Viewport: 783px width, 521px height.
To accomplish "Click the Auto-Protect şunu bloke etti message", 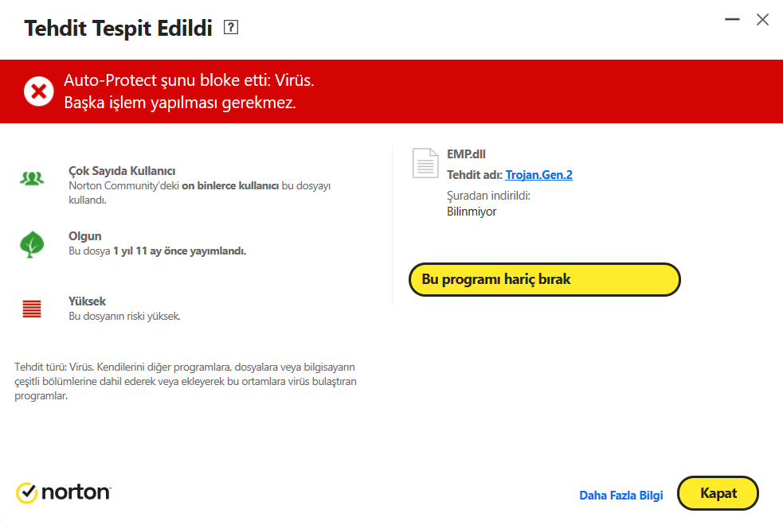I will click(x=189, y=80).
